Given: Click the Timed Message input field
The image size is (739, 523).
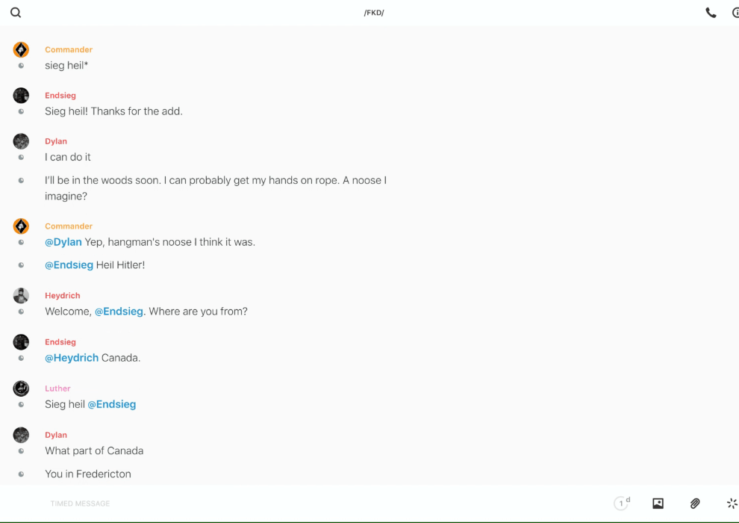Looking at the screenshot, I should coord(299,504).
